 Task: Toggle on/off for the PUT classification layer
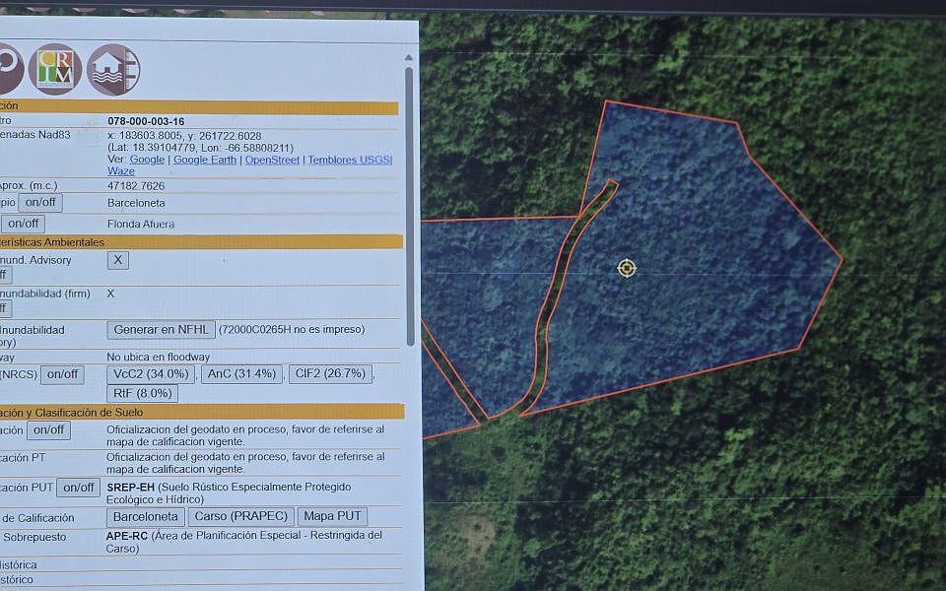tap(77, 488)
